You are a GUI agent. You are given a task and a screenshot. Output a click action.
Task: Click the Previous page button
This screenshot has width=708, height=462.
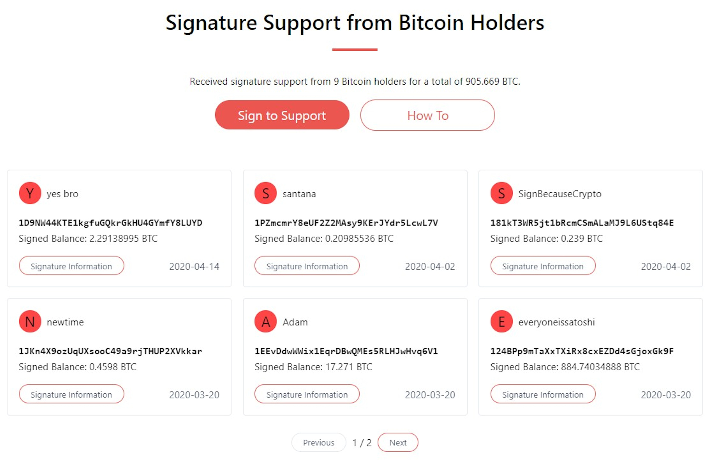pyautogui.click(x=319, y=443)
